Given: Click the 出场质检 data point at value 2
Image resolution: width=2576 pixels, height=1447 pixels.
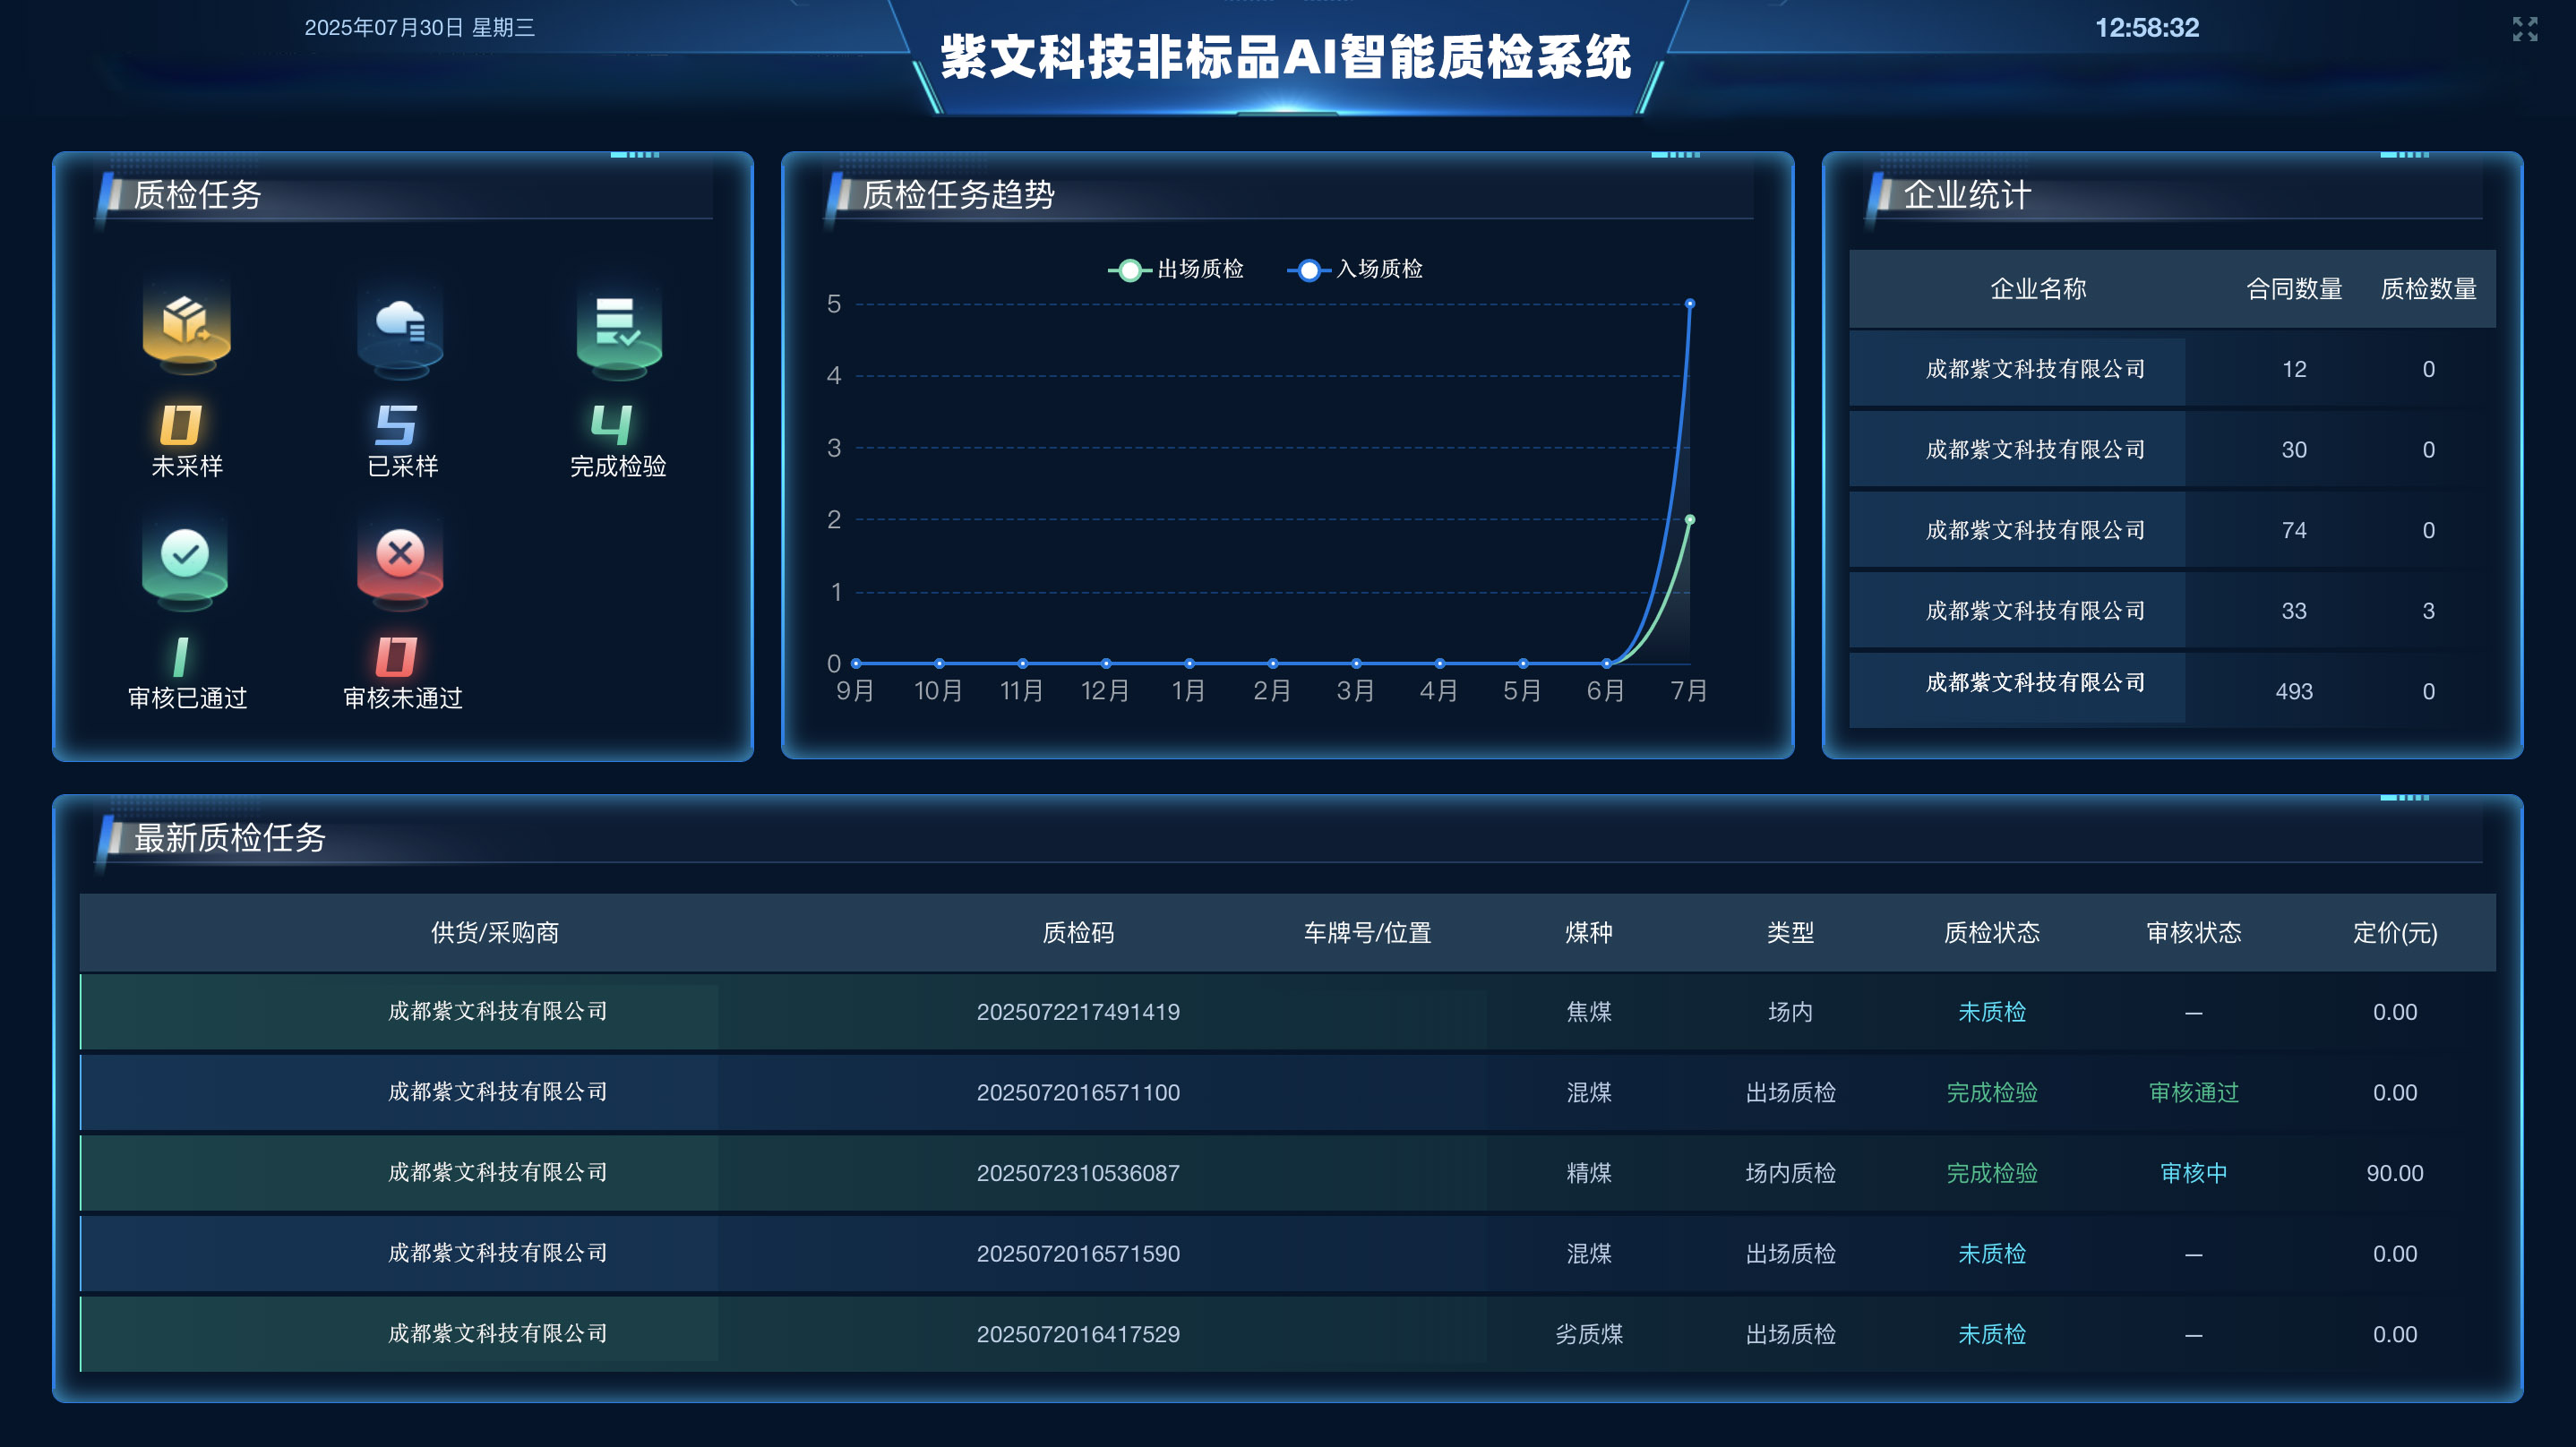Looking at the screenshot, I should (x=1689, y=519).
